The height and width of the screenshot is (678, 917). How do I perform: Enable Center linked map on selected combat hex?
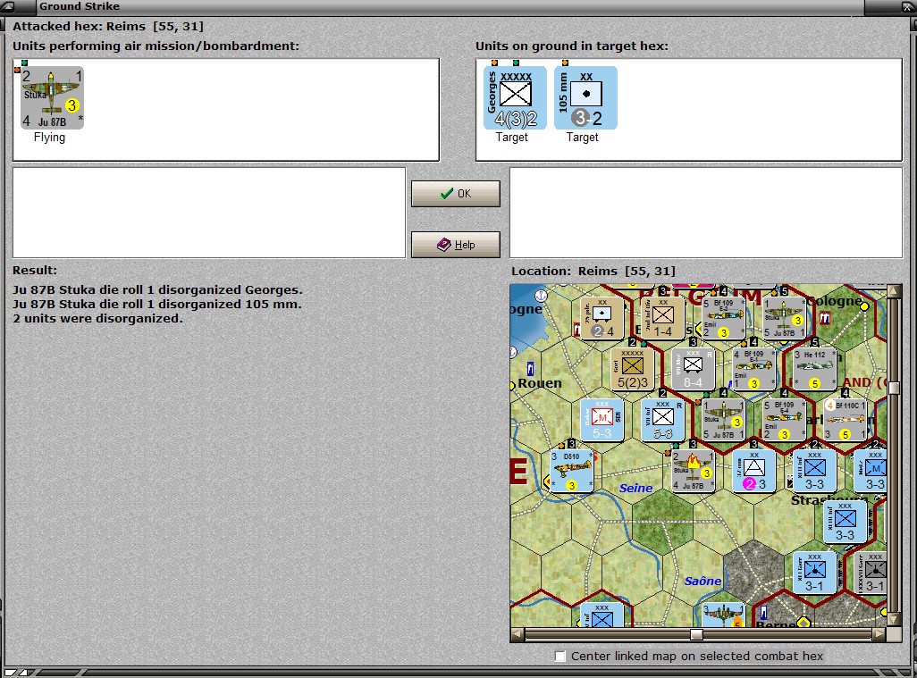click(x=560, y=657)
